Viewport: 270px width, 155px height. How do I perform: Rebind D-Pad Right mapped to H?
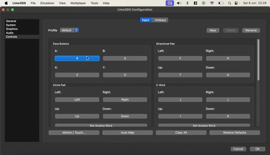[x=228, y=59]
